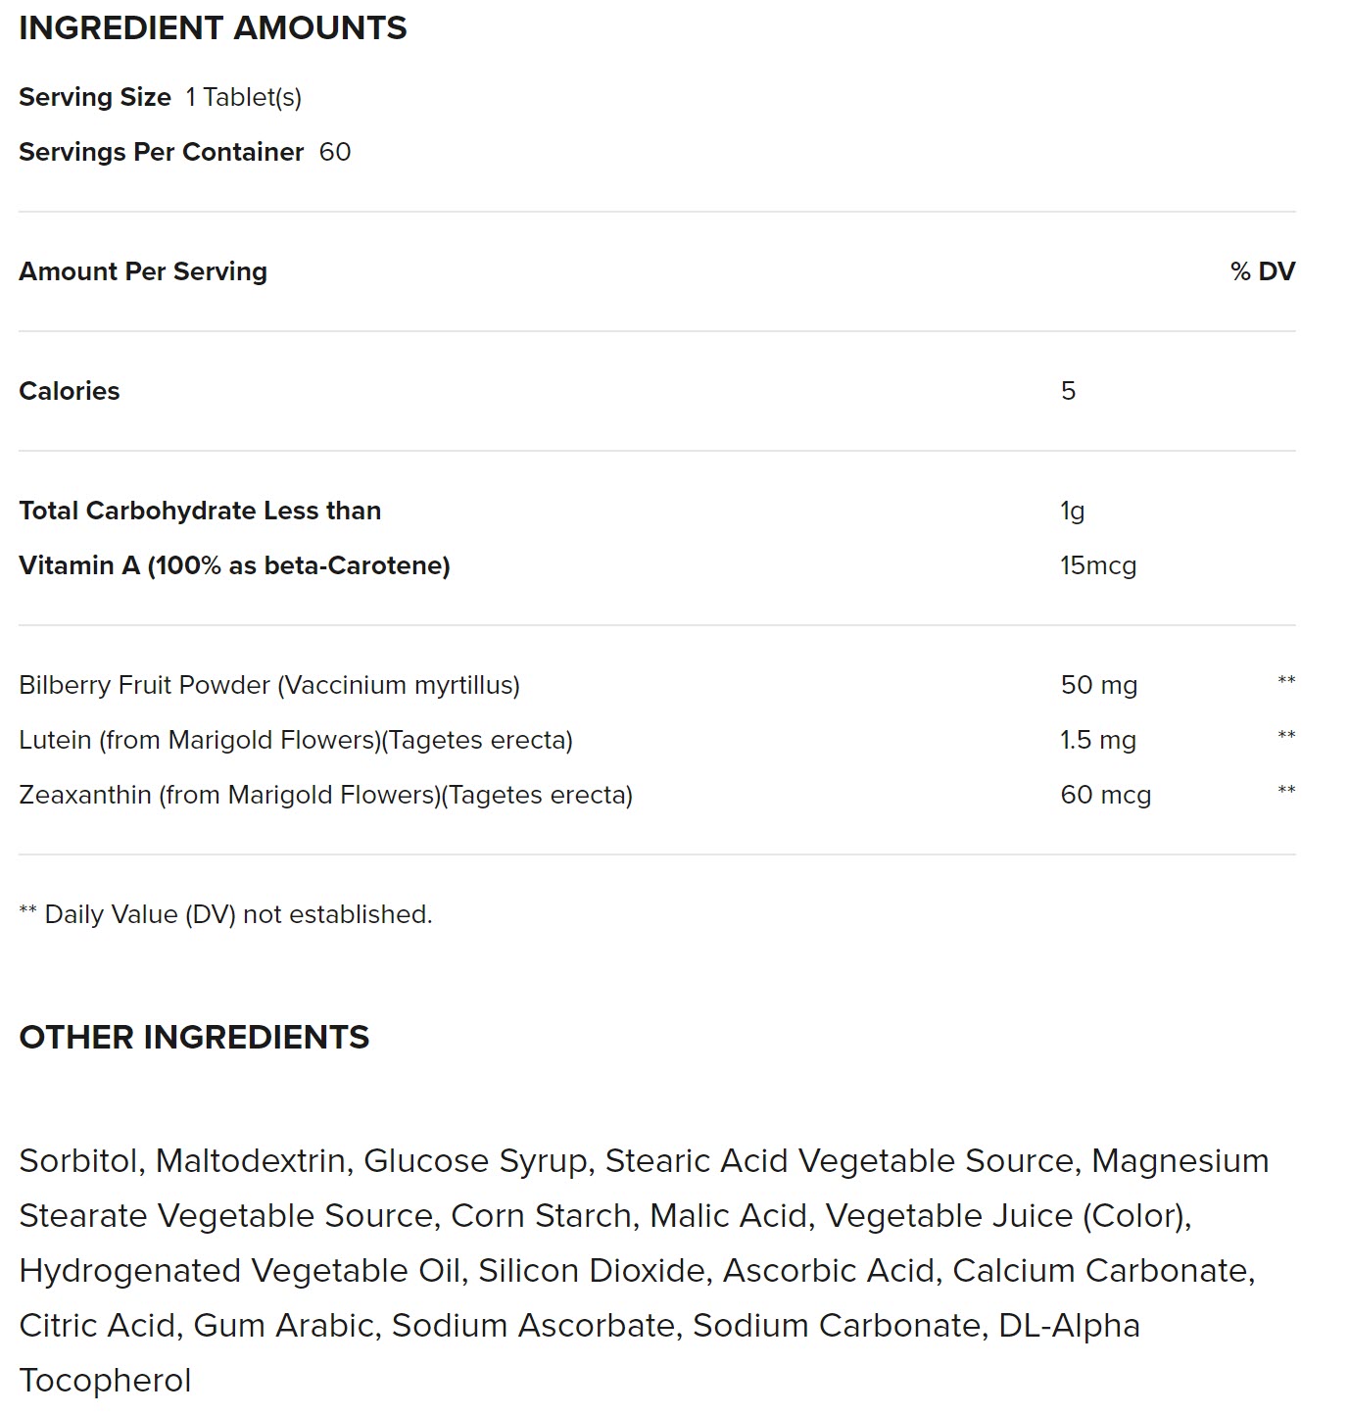Click the 15mcg Vitamin A amount
The width and height of the screenshot is (1349, 1415).
1097,565
